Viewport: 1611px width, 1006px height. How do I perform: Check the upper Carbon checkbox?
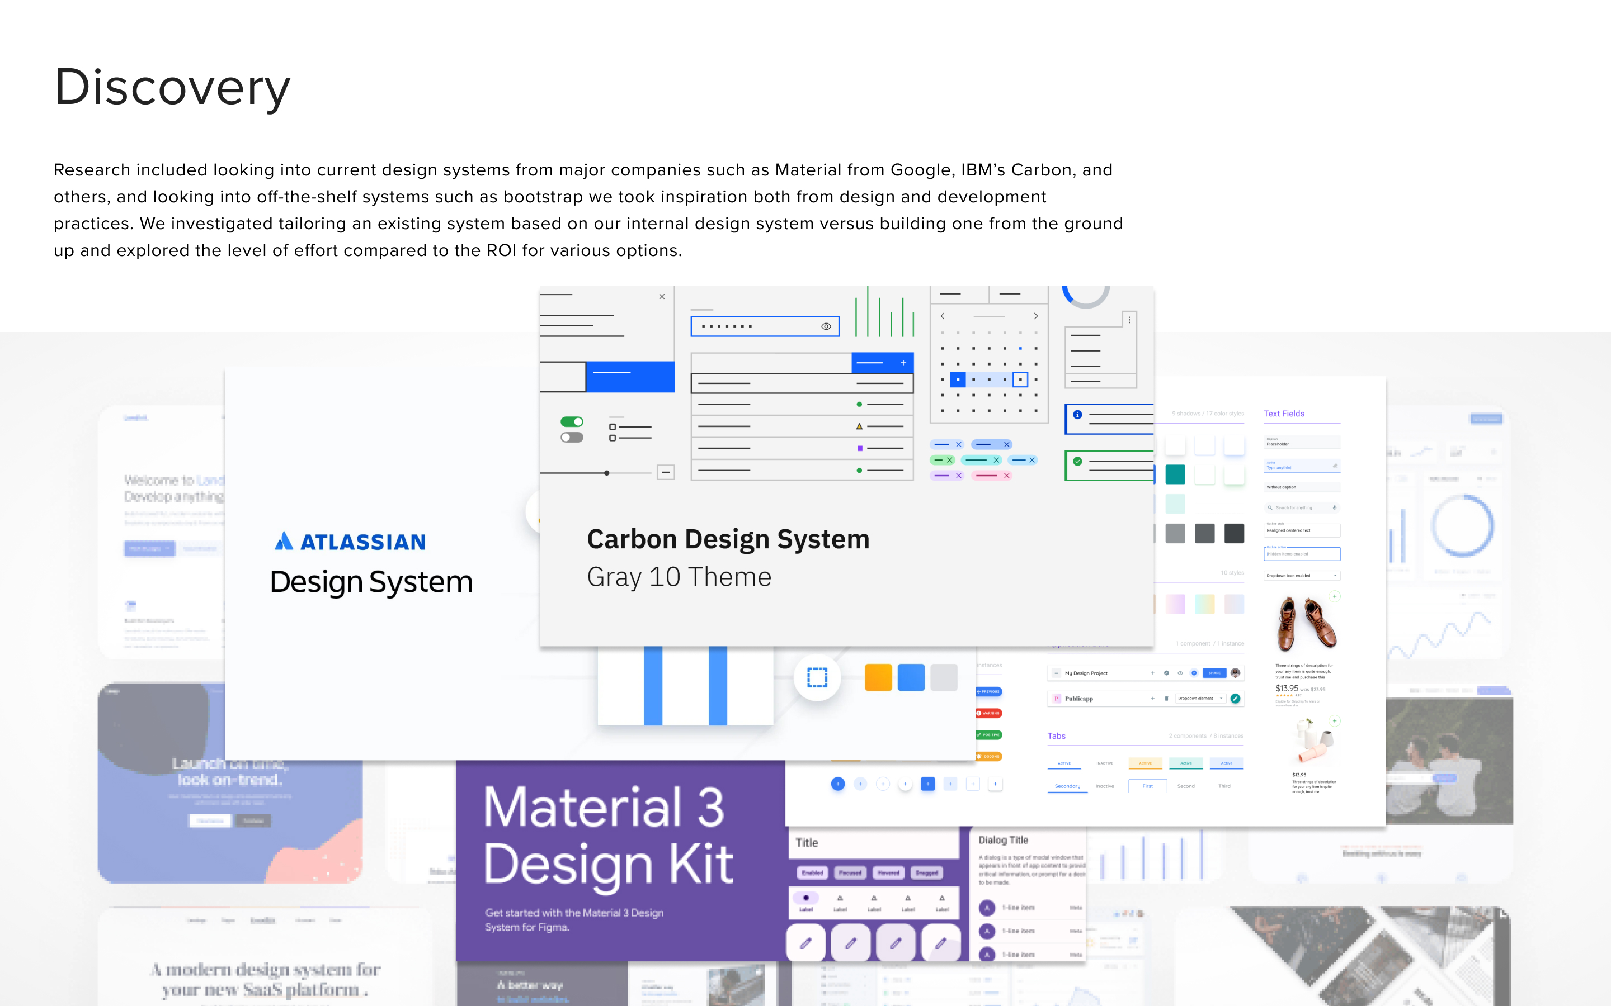point(613,426)
